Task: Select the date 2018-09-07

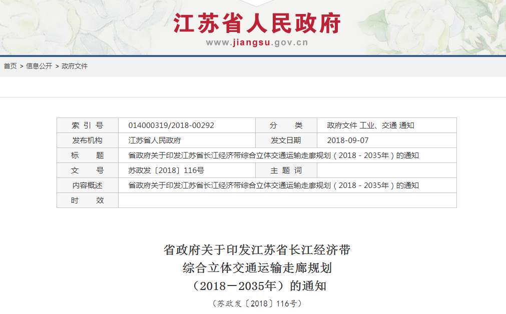Action: 347,140
